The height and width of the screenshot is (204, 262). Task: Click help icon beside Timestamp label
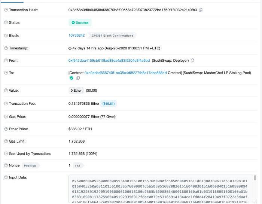tap(6, 48)
